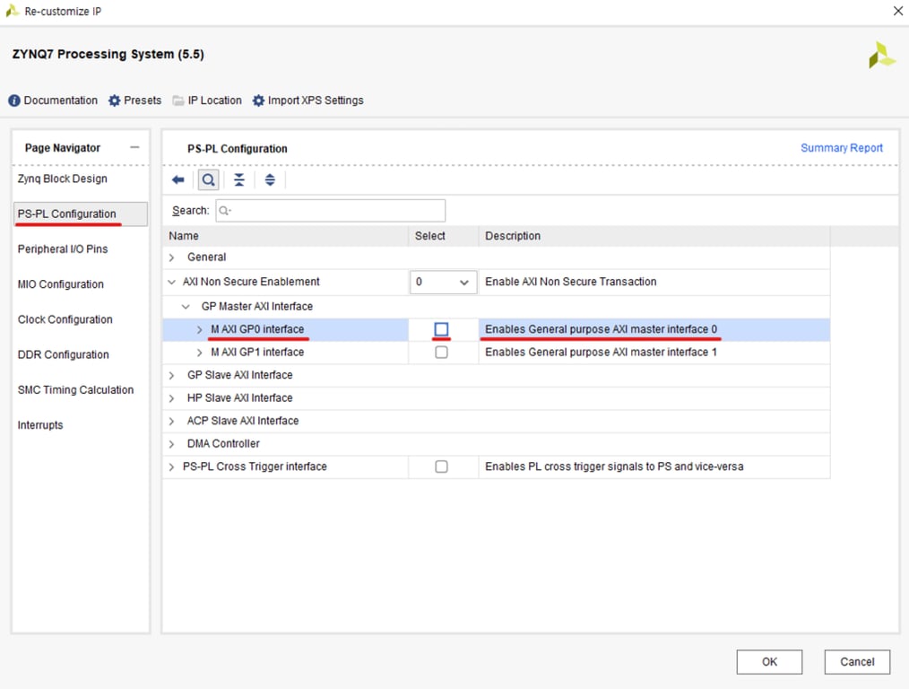Screen dimensions: 909x689
Task: Collapse Page Navigator with minus icon
Action: pos(134,147)
